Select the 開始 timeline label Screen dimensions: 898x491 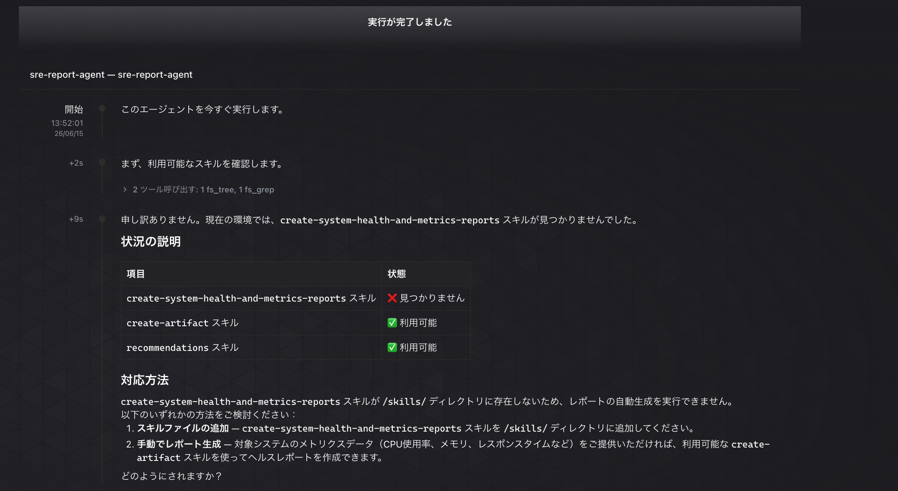coord(74,110)
